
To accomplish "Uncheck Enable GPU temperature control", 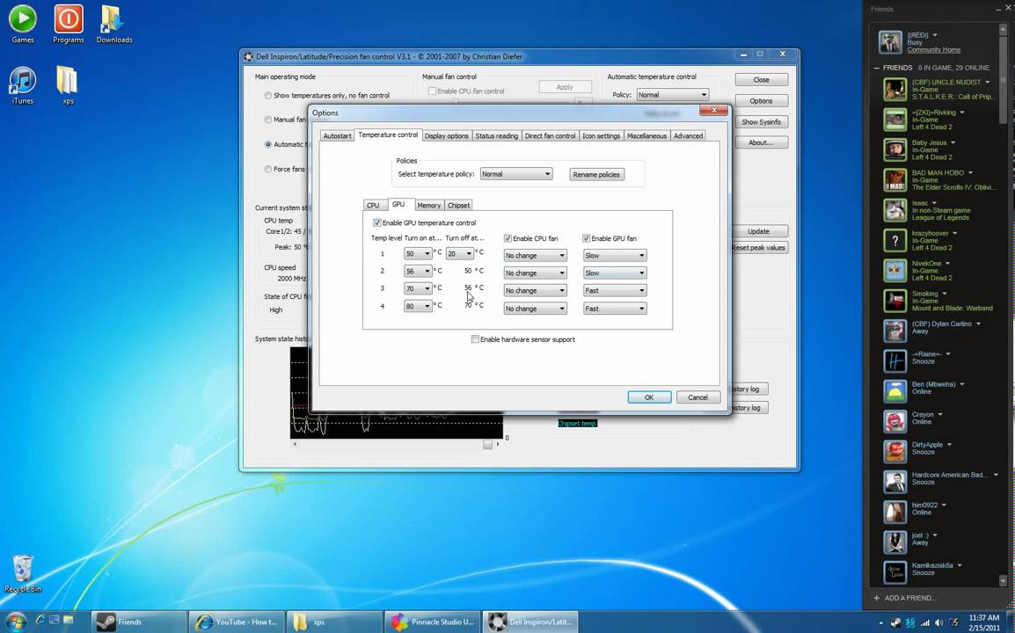I will [x=376, y=222].
